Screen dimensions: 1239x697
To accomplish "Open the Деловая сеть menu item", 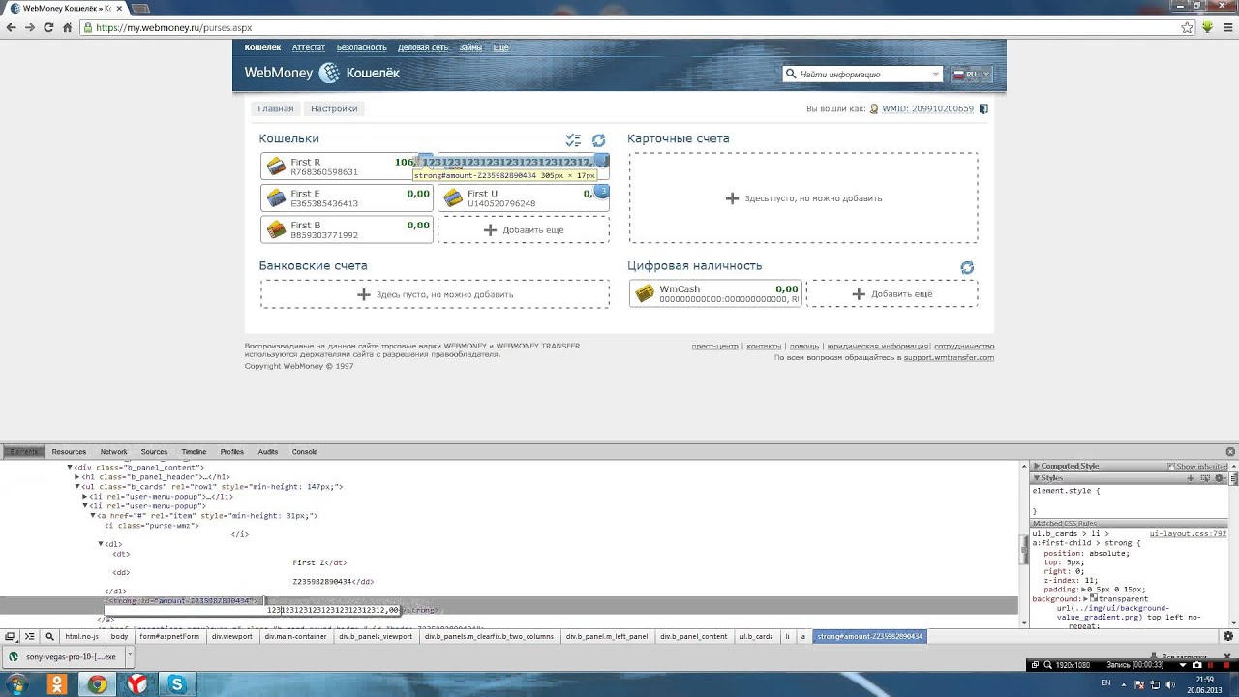I will click(423, 47).
